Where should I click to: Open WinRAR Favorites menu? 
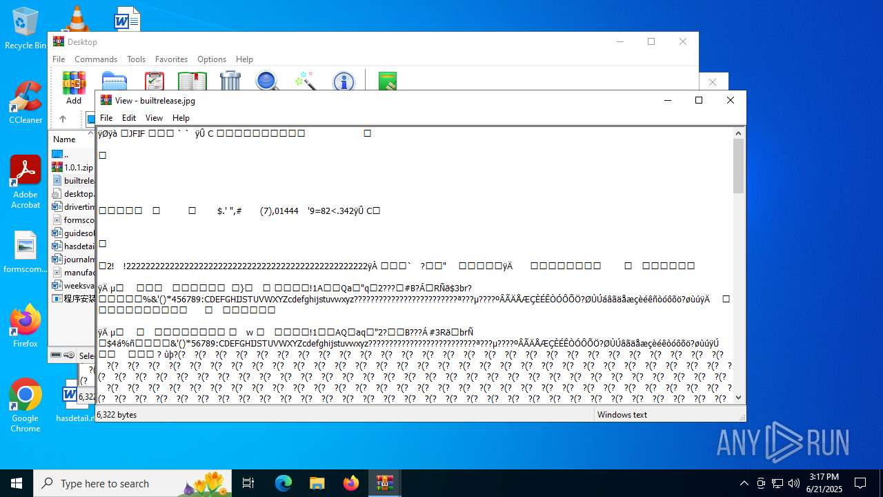171,59
